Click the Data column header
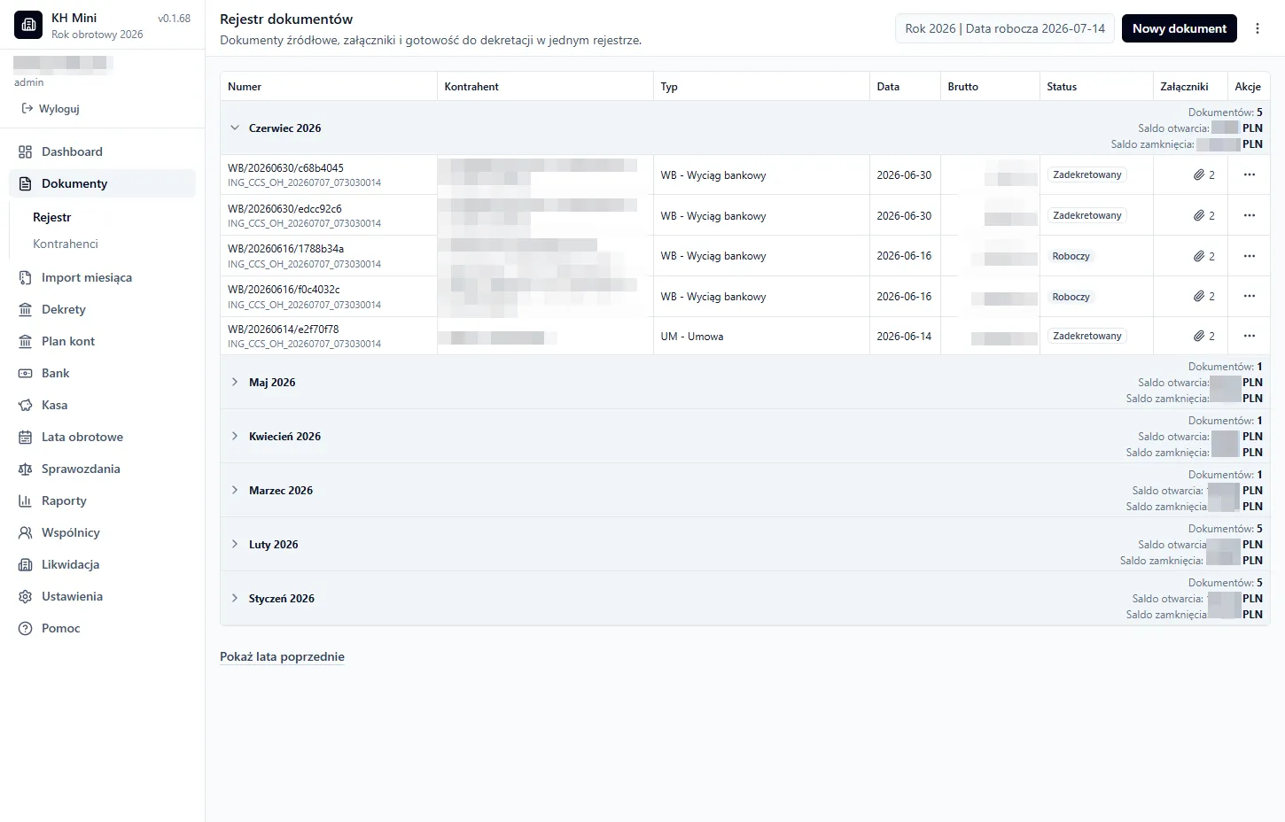 (x=888, y=87)
